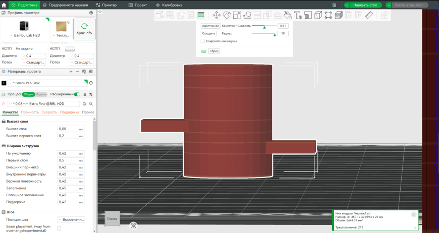Switch to the Калибровка tab
This screenshot has width=439, height=233.
[169, 5]
